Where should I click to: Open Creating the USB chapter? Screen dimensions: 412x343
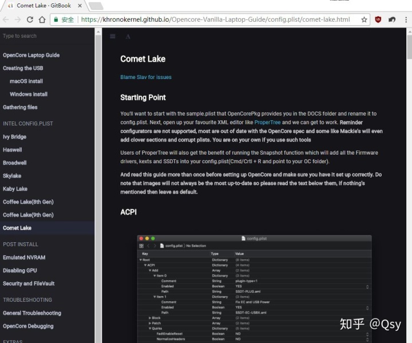(x=23, y=68)
